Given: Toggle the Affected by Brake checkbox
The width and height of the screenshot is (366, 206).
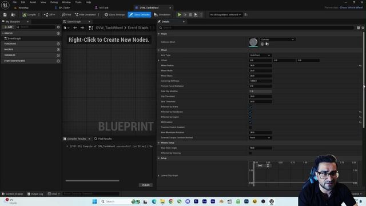Looking at the screenshot, I should click(250, 107).
